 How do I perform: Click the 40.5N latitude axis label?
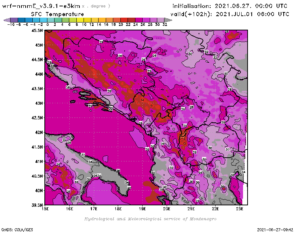pos(37,176)
